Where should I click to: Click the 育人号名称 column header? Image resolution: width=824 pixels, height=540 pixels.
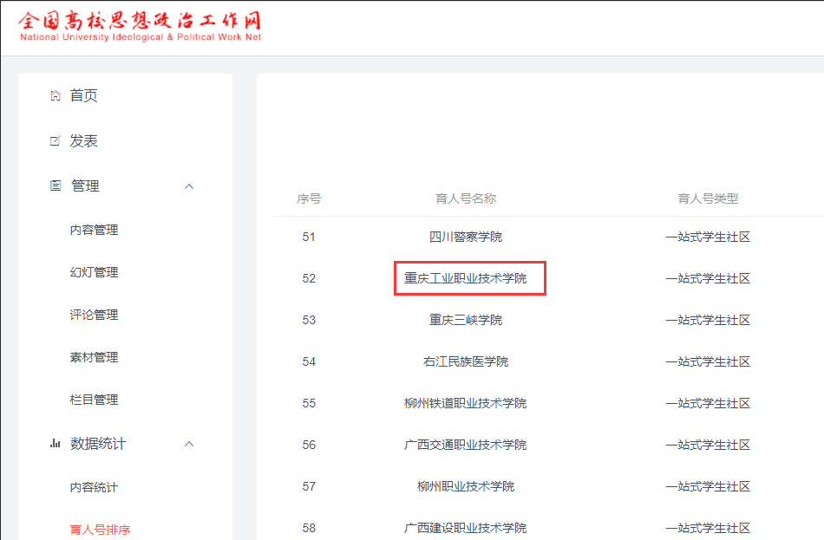tap(466, 198)
